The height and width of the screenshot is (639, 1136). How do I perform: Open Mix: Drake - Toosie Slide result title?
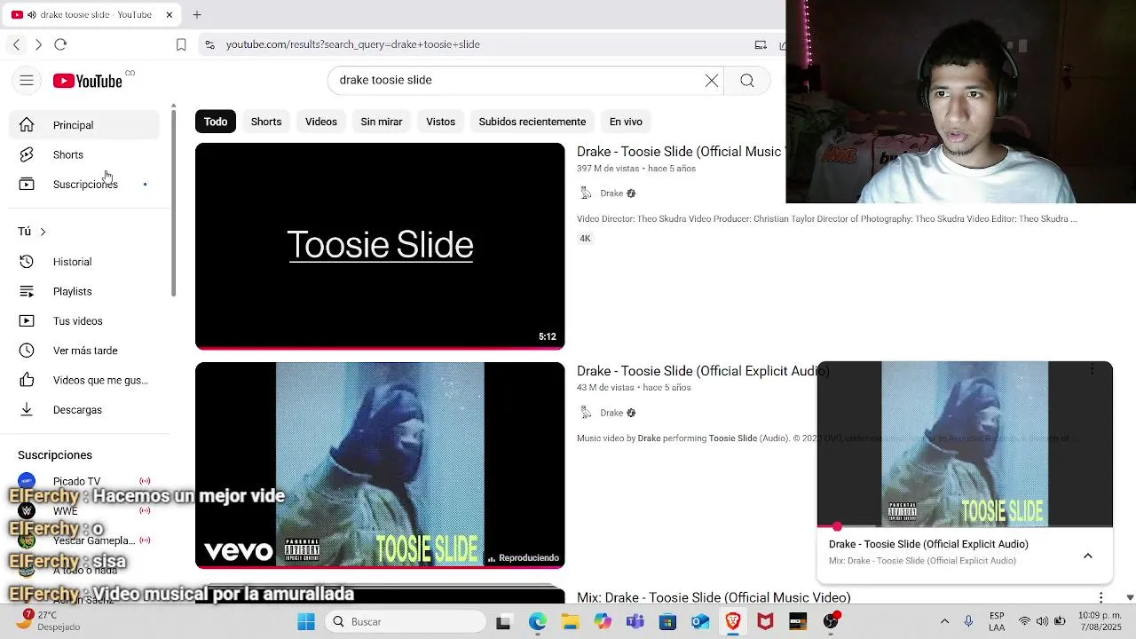point(714,597)
